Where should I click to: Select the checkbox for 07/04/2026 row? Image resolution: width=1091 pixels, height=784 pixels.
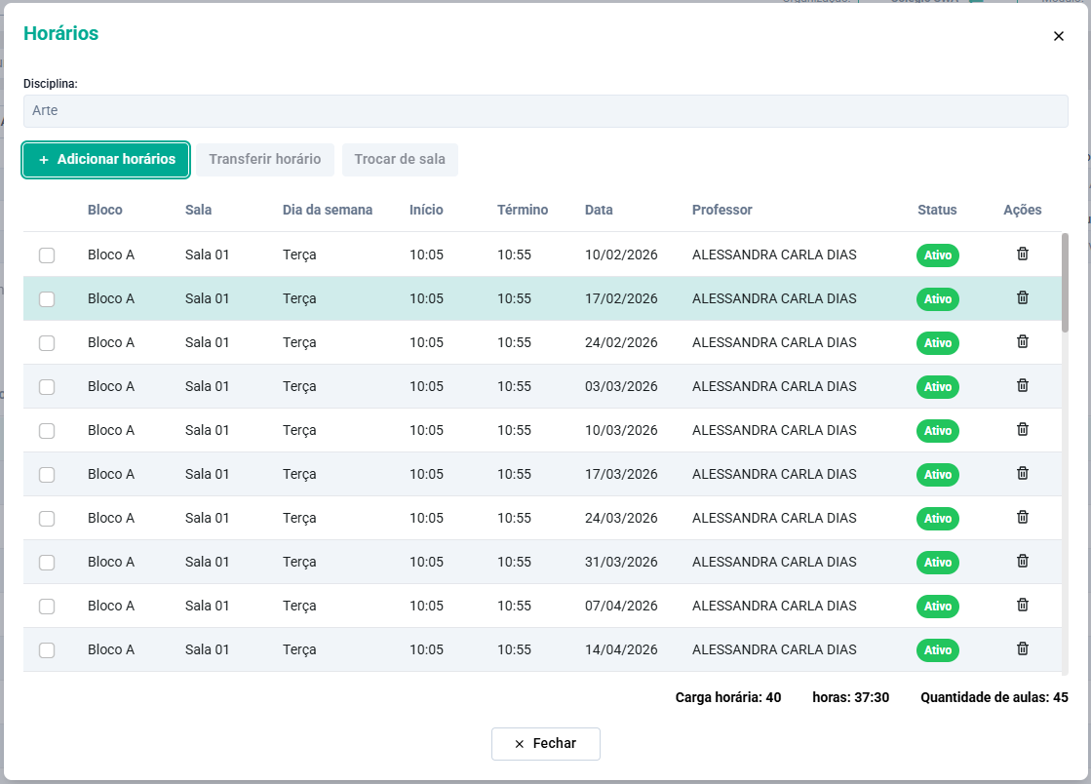click(x=47, y=606)
